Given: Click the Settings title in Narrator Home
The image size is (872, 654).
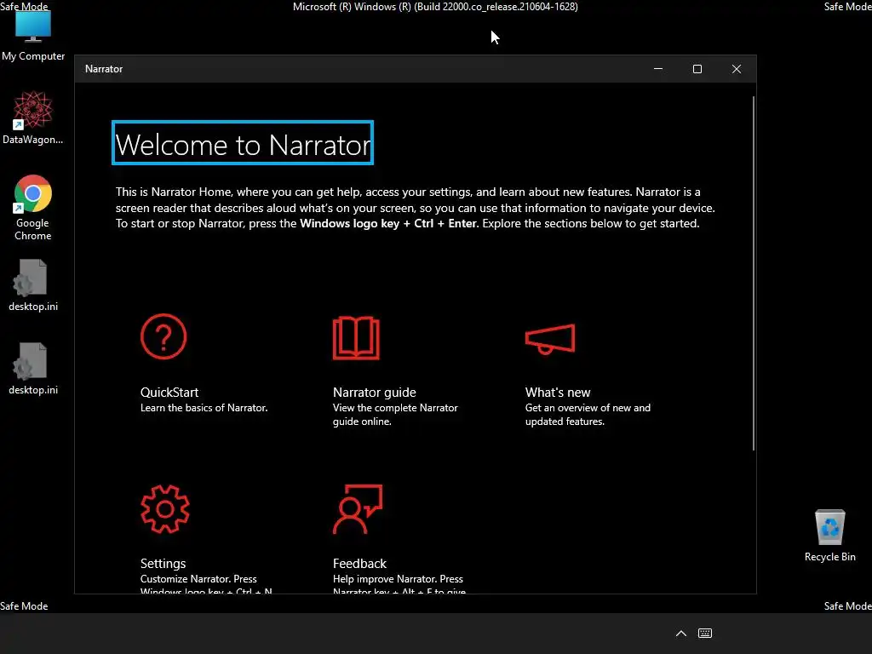Looking at the screenshot, I should coord(163,564).
